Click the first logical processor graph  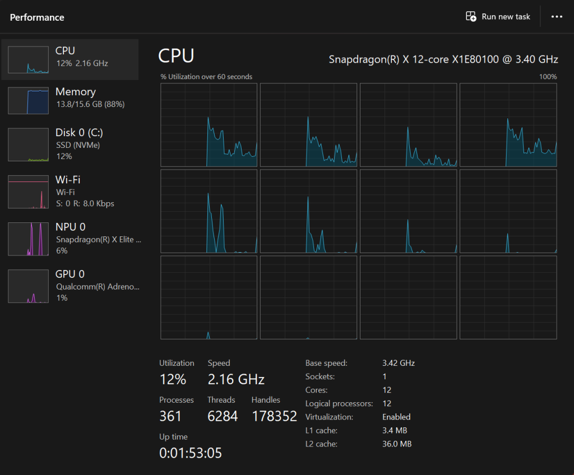[209, 125]
